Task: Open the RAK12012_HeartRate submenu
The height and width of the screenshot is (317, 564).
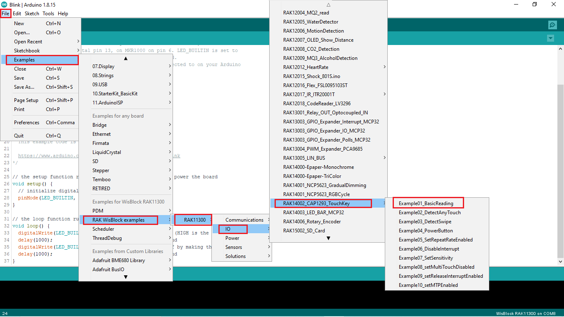Action: (x=328, y=67)
